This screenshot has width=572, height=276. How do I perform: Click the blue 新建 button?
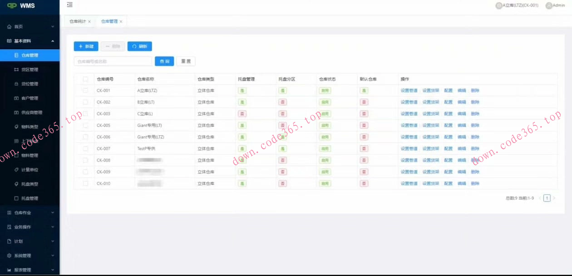pos(86,46)
